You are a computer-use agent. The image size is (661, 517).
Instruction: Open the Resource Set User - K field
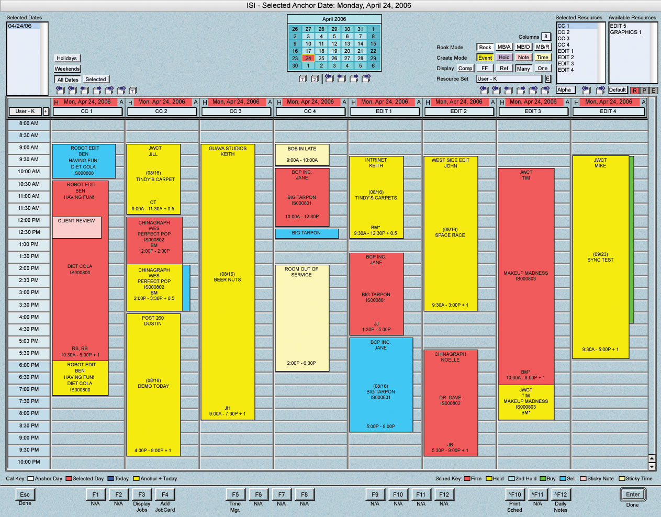[509, 79]
